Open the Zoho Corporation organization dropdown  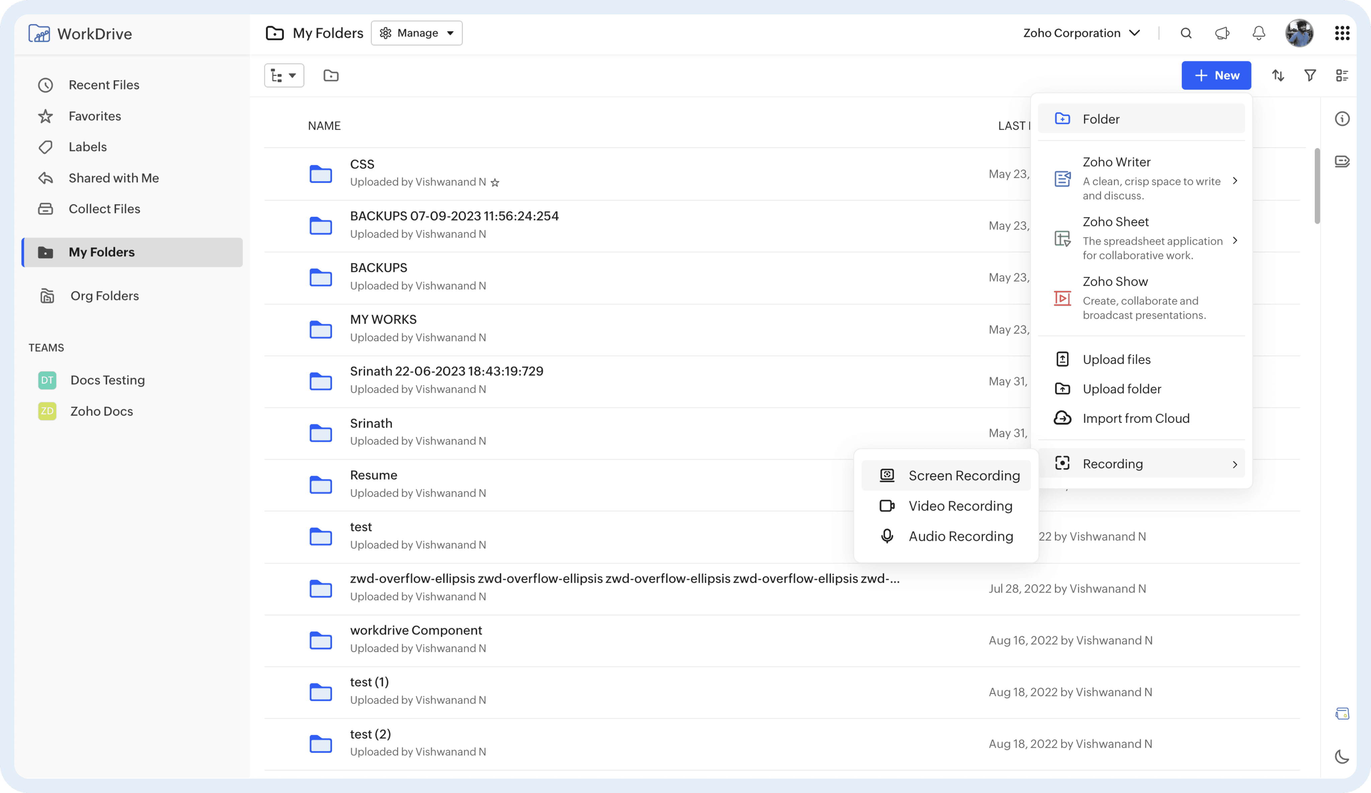(x=1081, y=33)
